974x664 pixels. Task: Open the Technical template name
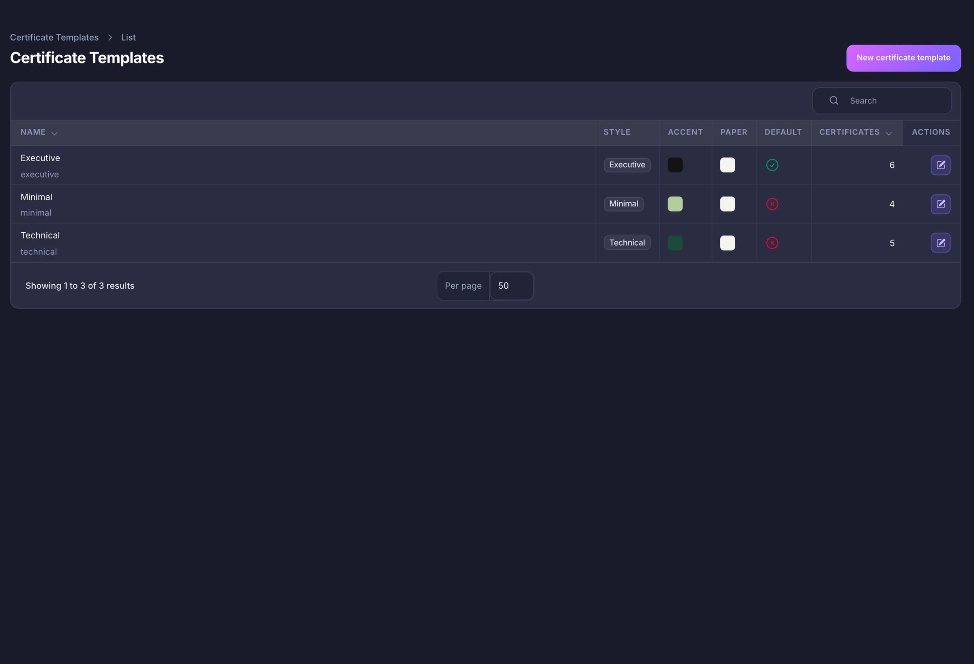click(40, 235)
